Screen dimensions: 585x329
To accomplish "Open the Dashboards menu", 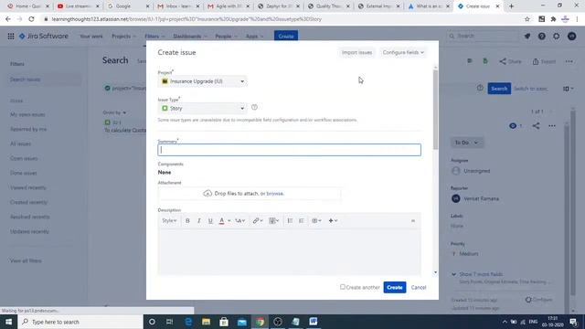I will pos(190,37).
